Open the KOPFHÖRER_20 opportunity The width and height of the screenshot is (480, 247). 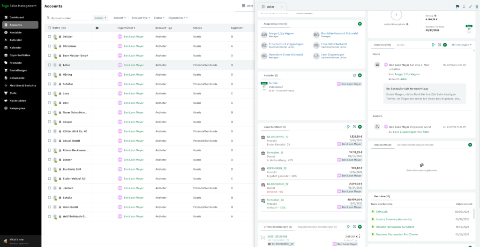click(277, 168)
